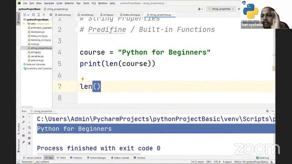The height and width of the screenshot is (164, 292).
Task: Select the string_properties.py editor tab
Action: (x=160, y=15)
